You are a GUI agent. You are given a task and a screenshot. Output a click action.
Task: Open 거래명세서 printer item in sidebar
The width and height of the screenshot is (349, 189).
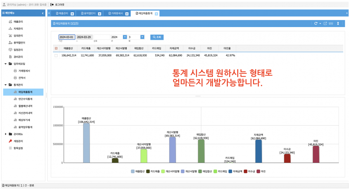(24, 71)
